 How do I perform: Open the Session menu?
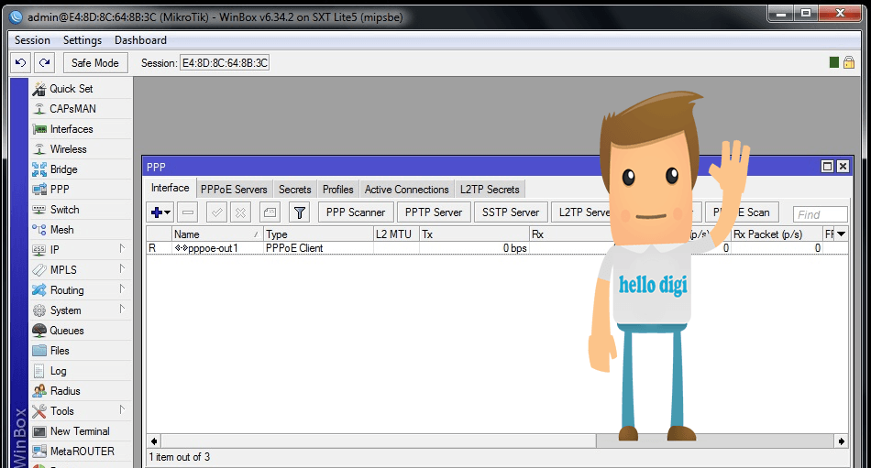pyautogui.click(x=32, y=40)
